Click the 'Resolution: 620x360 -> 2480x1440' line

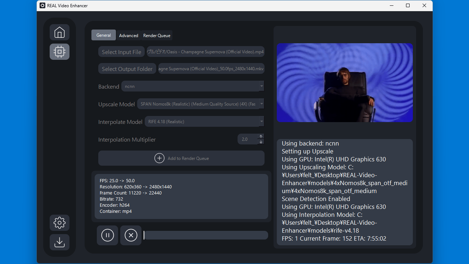pos(136,187)
